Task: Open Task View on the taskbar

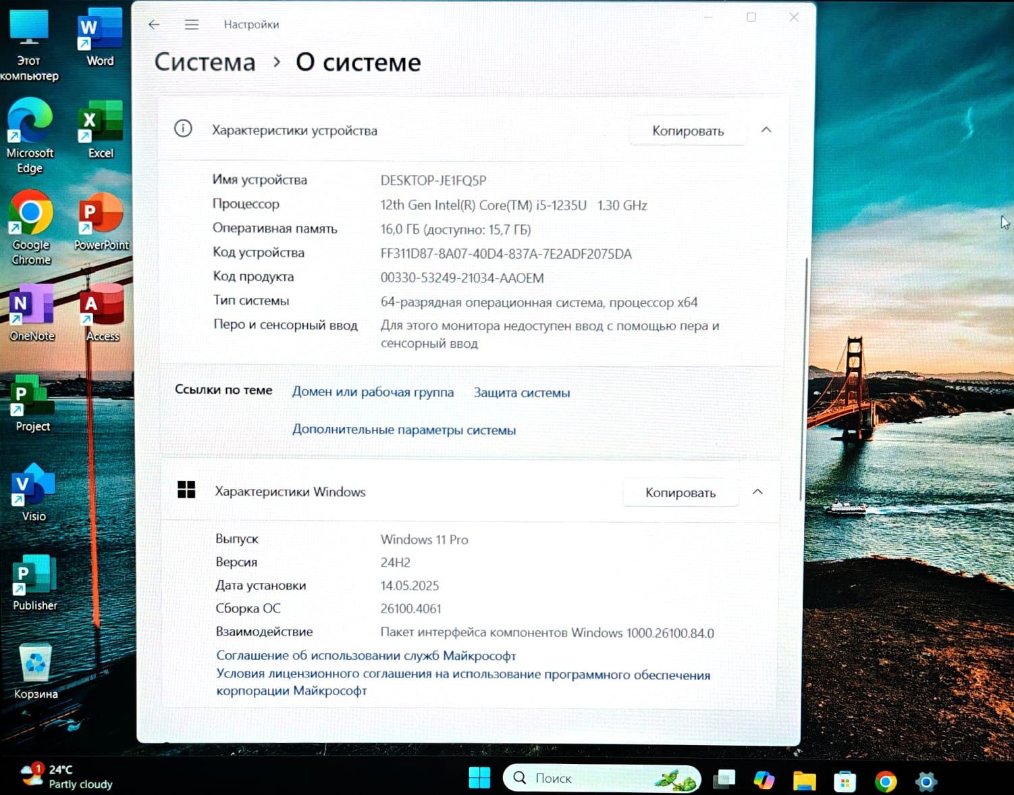Action: [x=724, y=779]
